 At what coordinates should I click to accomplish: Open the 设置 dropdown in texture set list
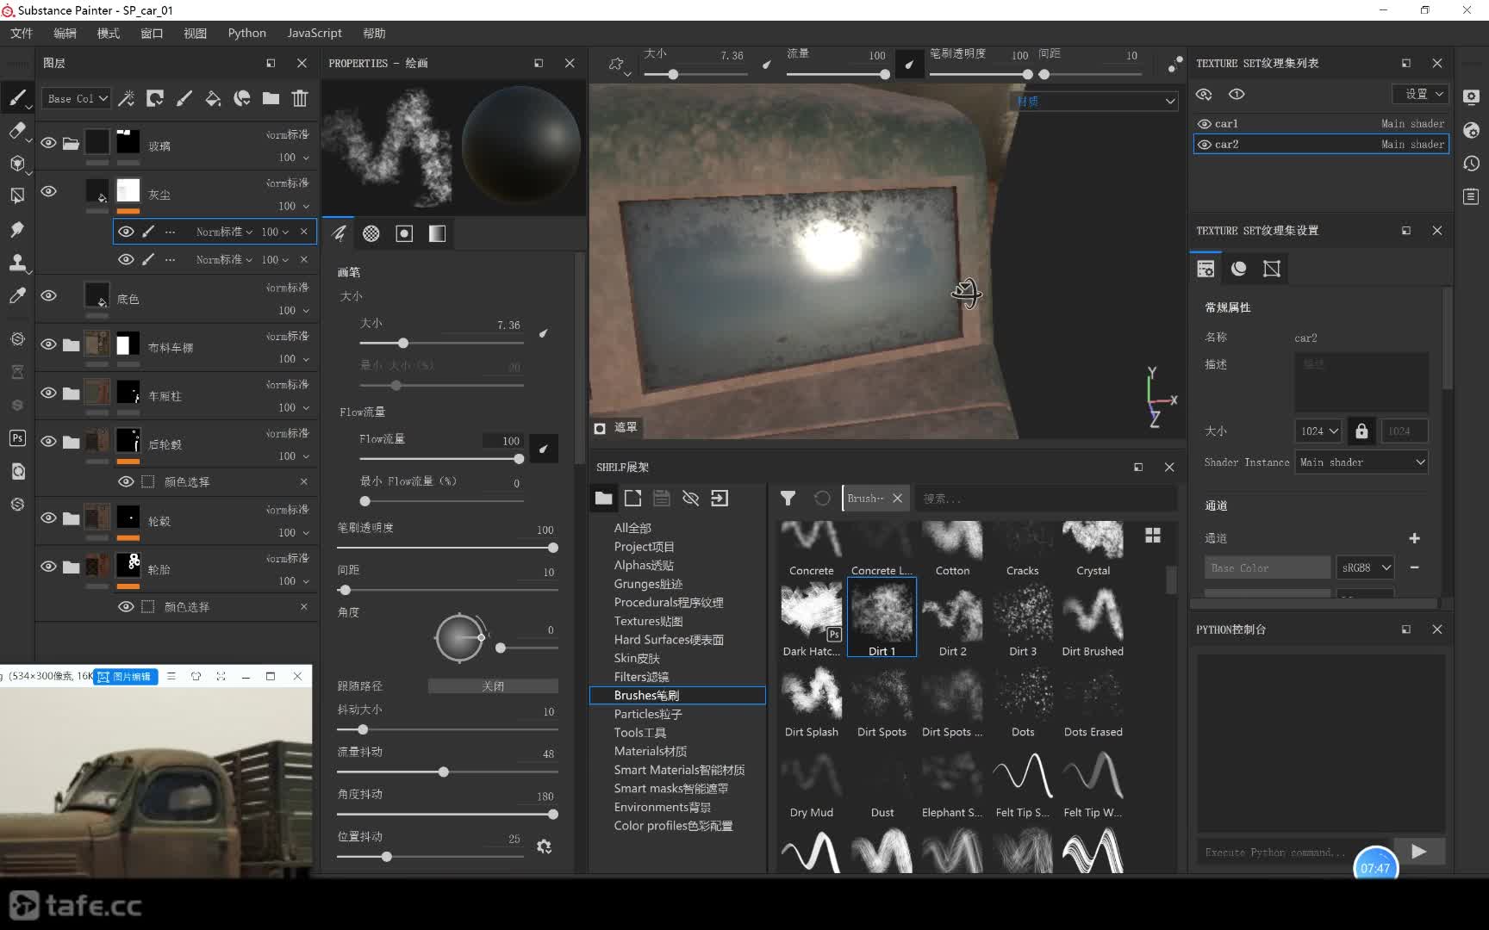(x=1420, y=94)
